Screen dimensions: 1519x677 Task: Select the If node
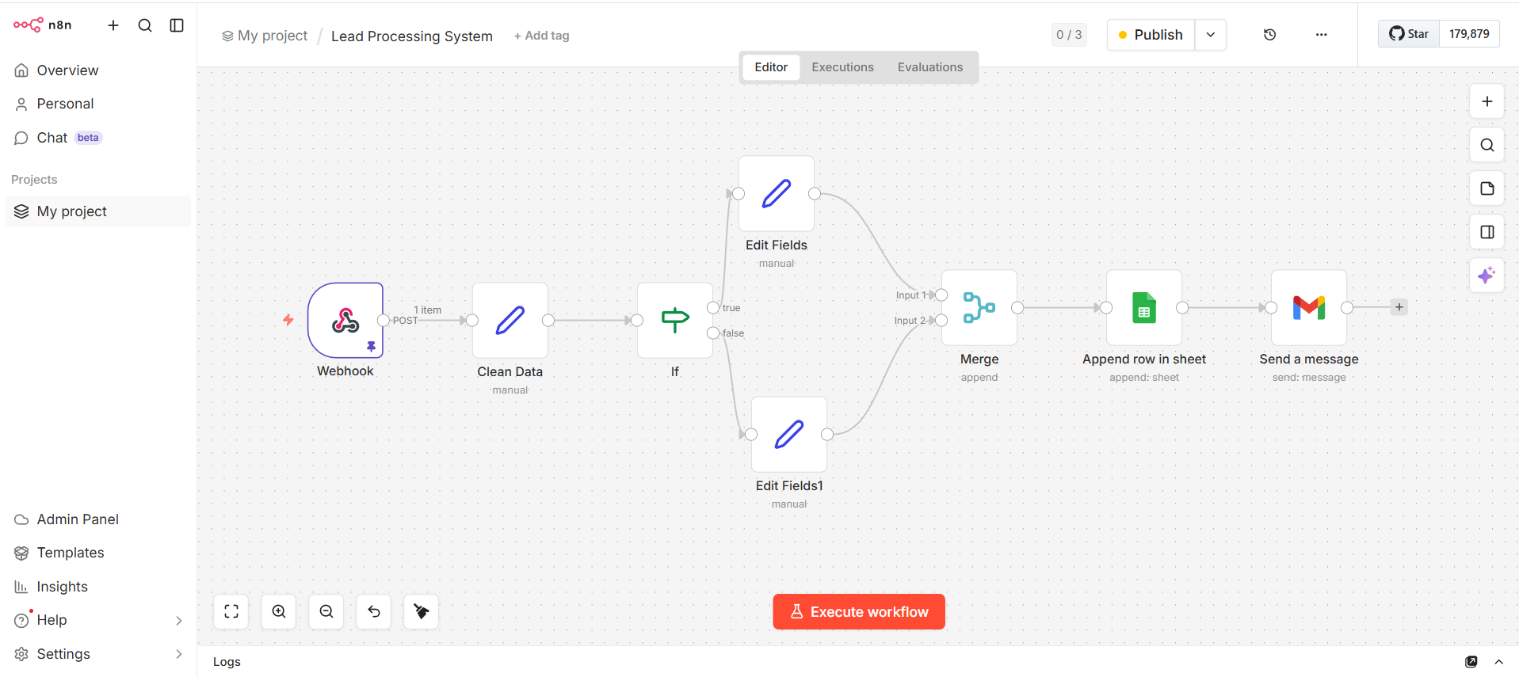tap(675, 320)
